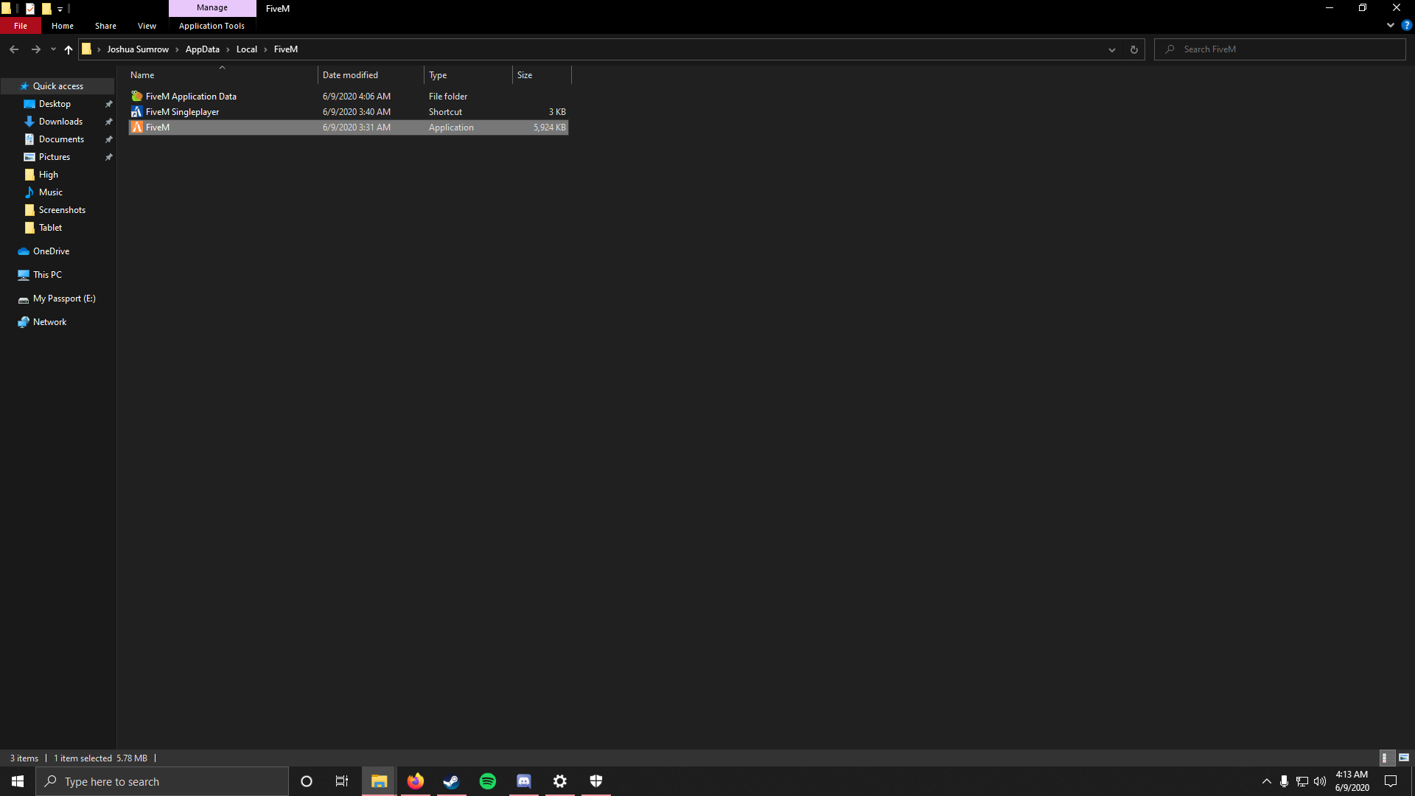Open Downloads in Quick access
Screen dimensions: 1415x796
point(60,122)
